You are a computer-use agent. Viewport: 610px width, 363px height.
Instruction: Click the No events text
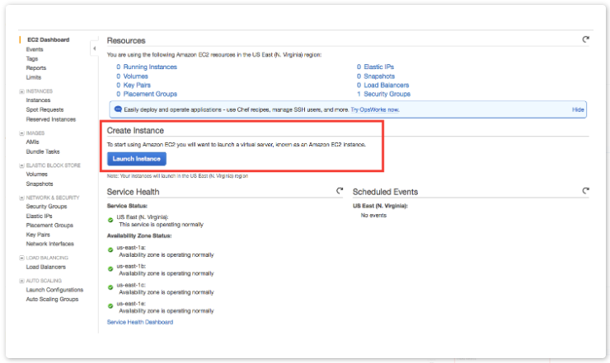click(374, 216)
